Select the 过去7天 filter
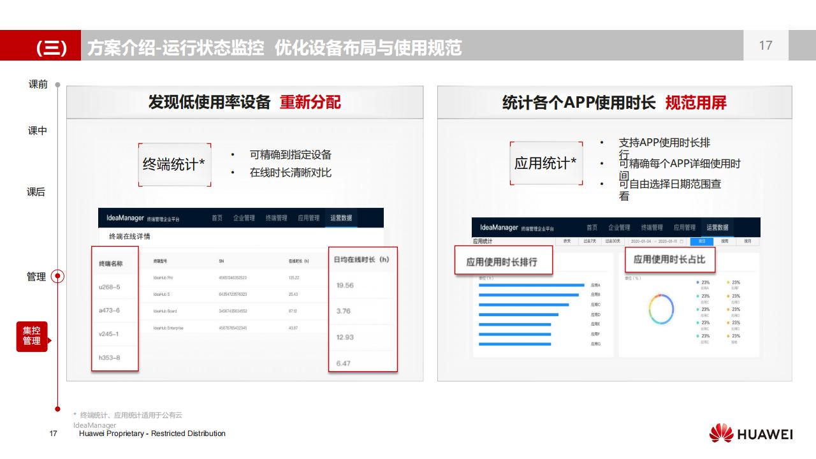This screenshot has width=816, height=459. coord(590,242)
